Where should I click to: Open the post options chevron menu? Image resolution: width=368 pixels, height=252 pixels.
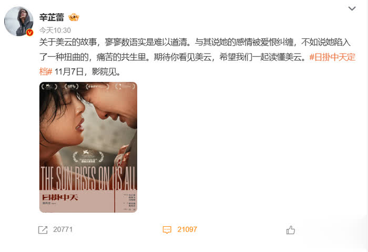pyautogui.click(x=352, y=9)
